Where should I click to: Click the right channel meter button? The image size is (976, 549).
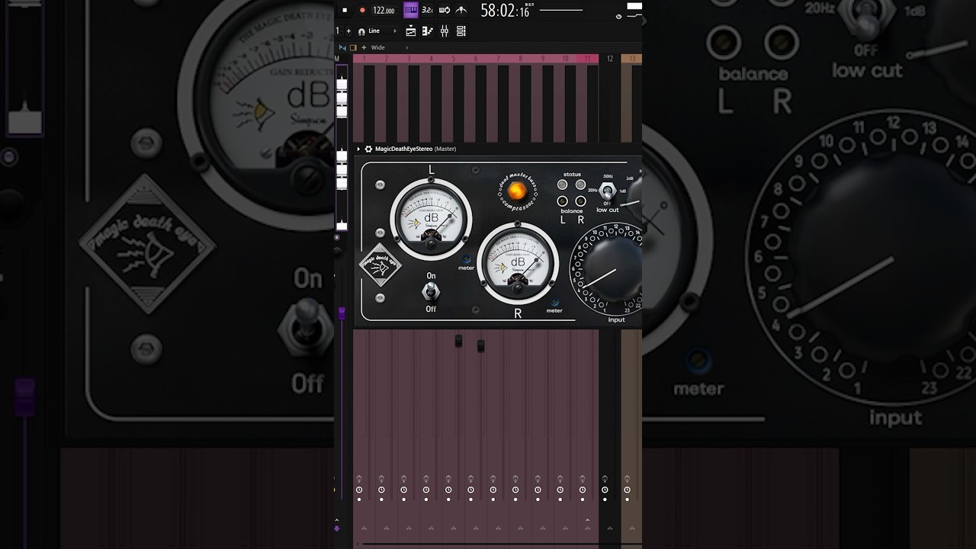tap(554, 303)
